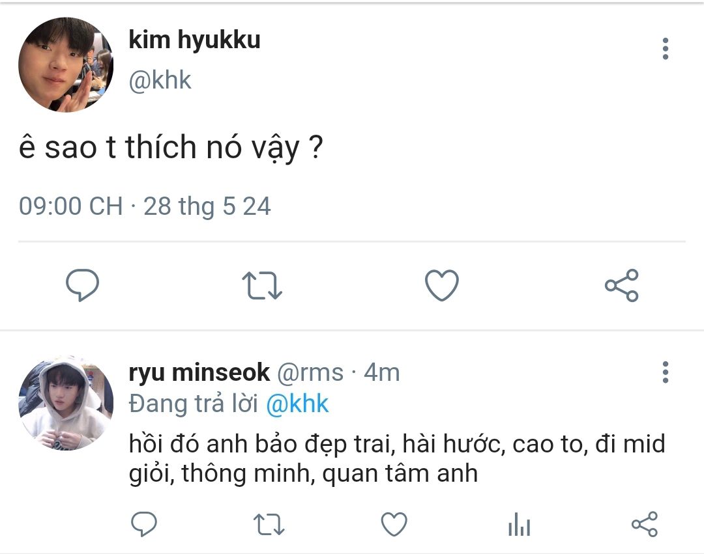
Task: Share ryu minseok's reply
Action: click(645, 523)
